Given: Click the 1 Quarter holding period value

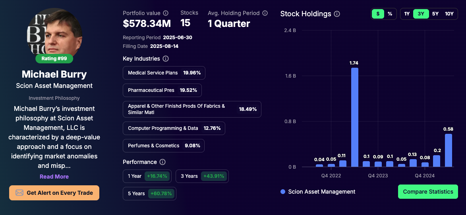Looking at the screenshot, I should click(229, 24).
